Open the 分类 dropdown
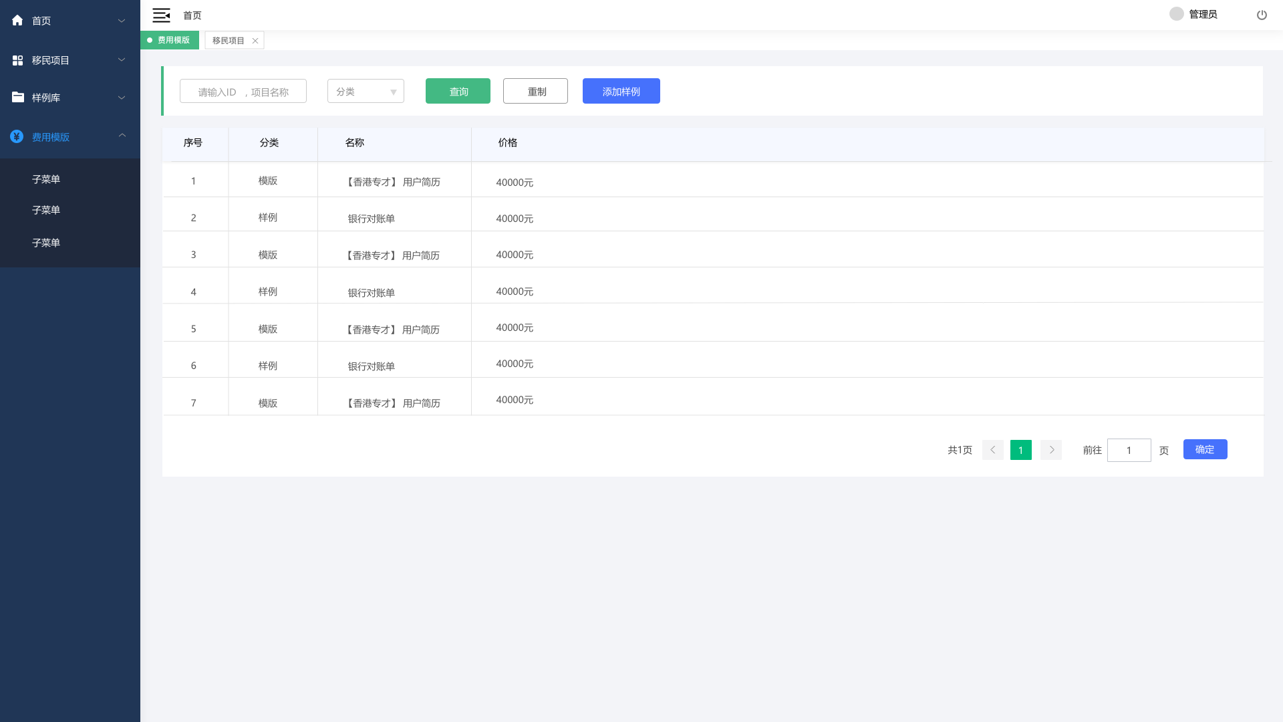 click(x=366, y=92)
